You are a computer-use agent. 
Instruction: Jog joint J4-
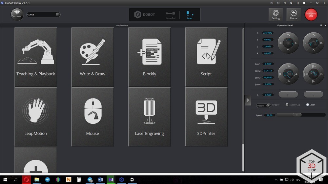296,74
